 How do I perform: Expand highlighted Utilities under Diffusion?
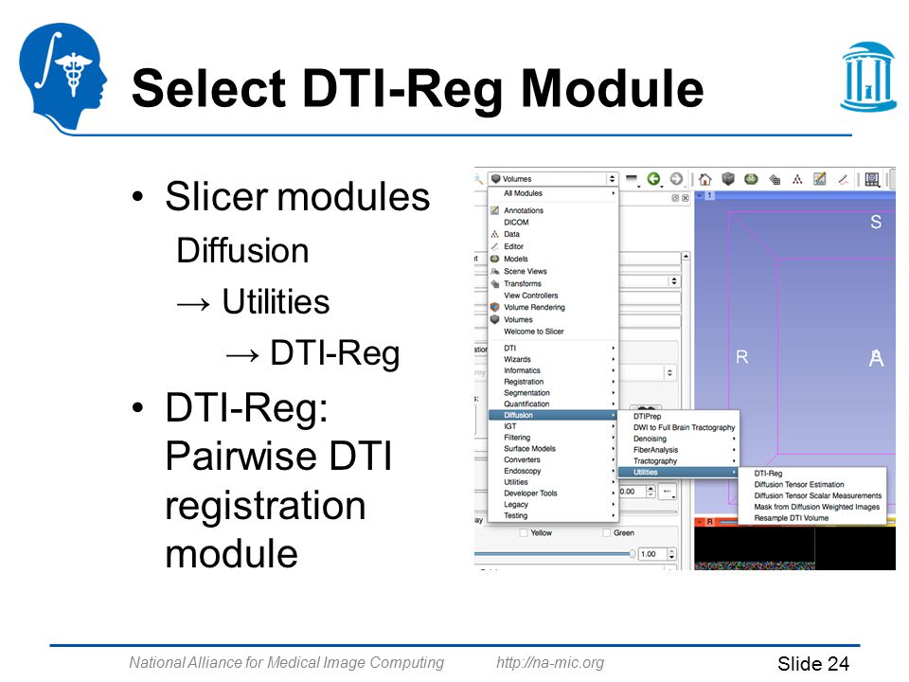click(678, 472)
